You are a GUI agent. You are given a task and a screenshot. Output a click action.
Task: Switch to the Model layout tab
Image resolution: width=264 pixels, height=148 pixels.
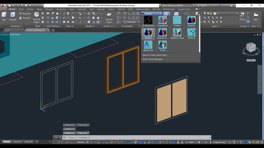pos(7,141)
